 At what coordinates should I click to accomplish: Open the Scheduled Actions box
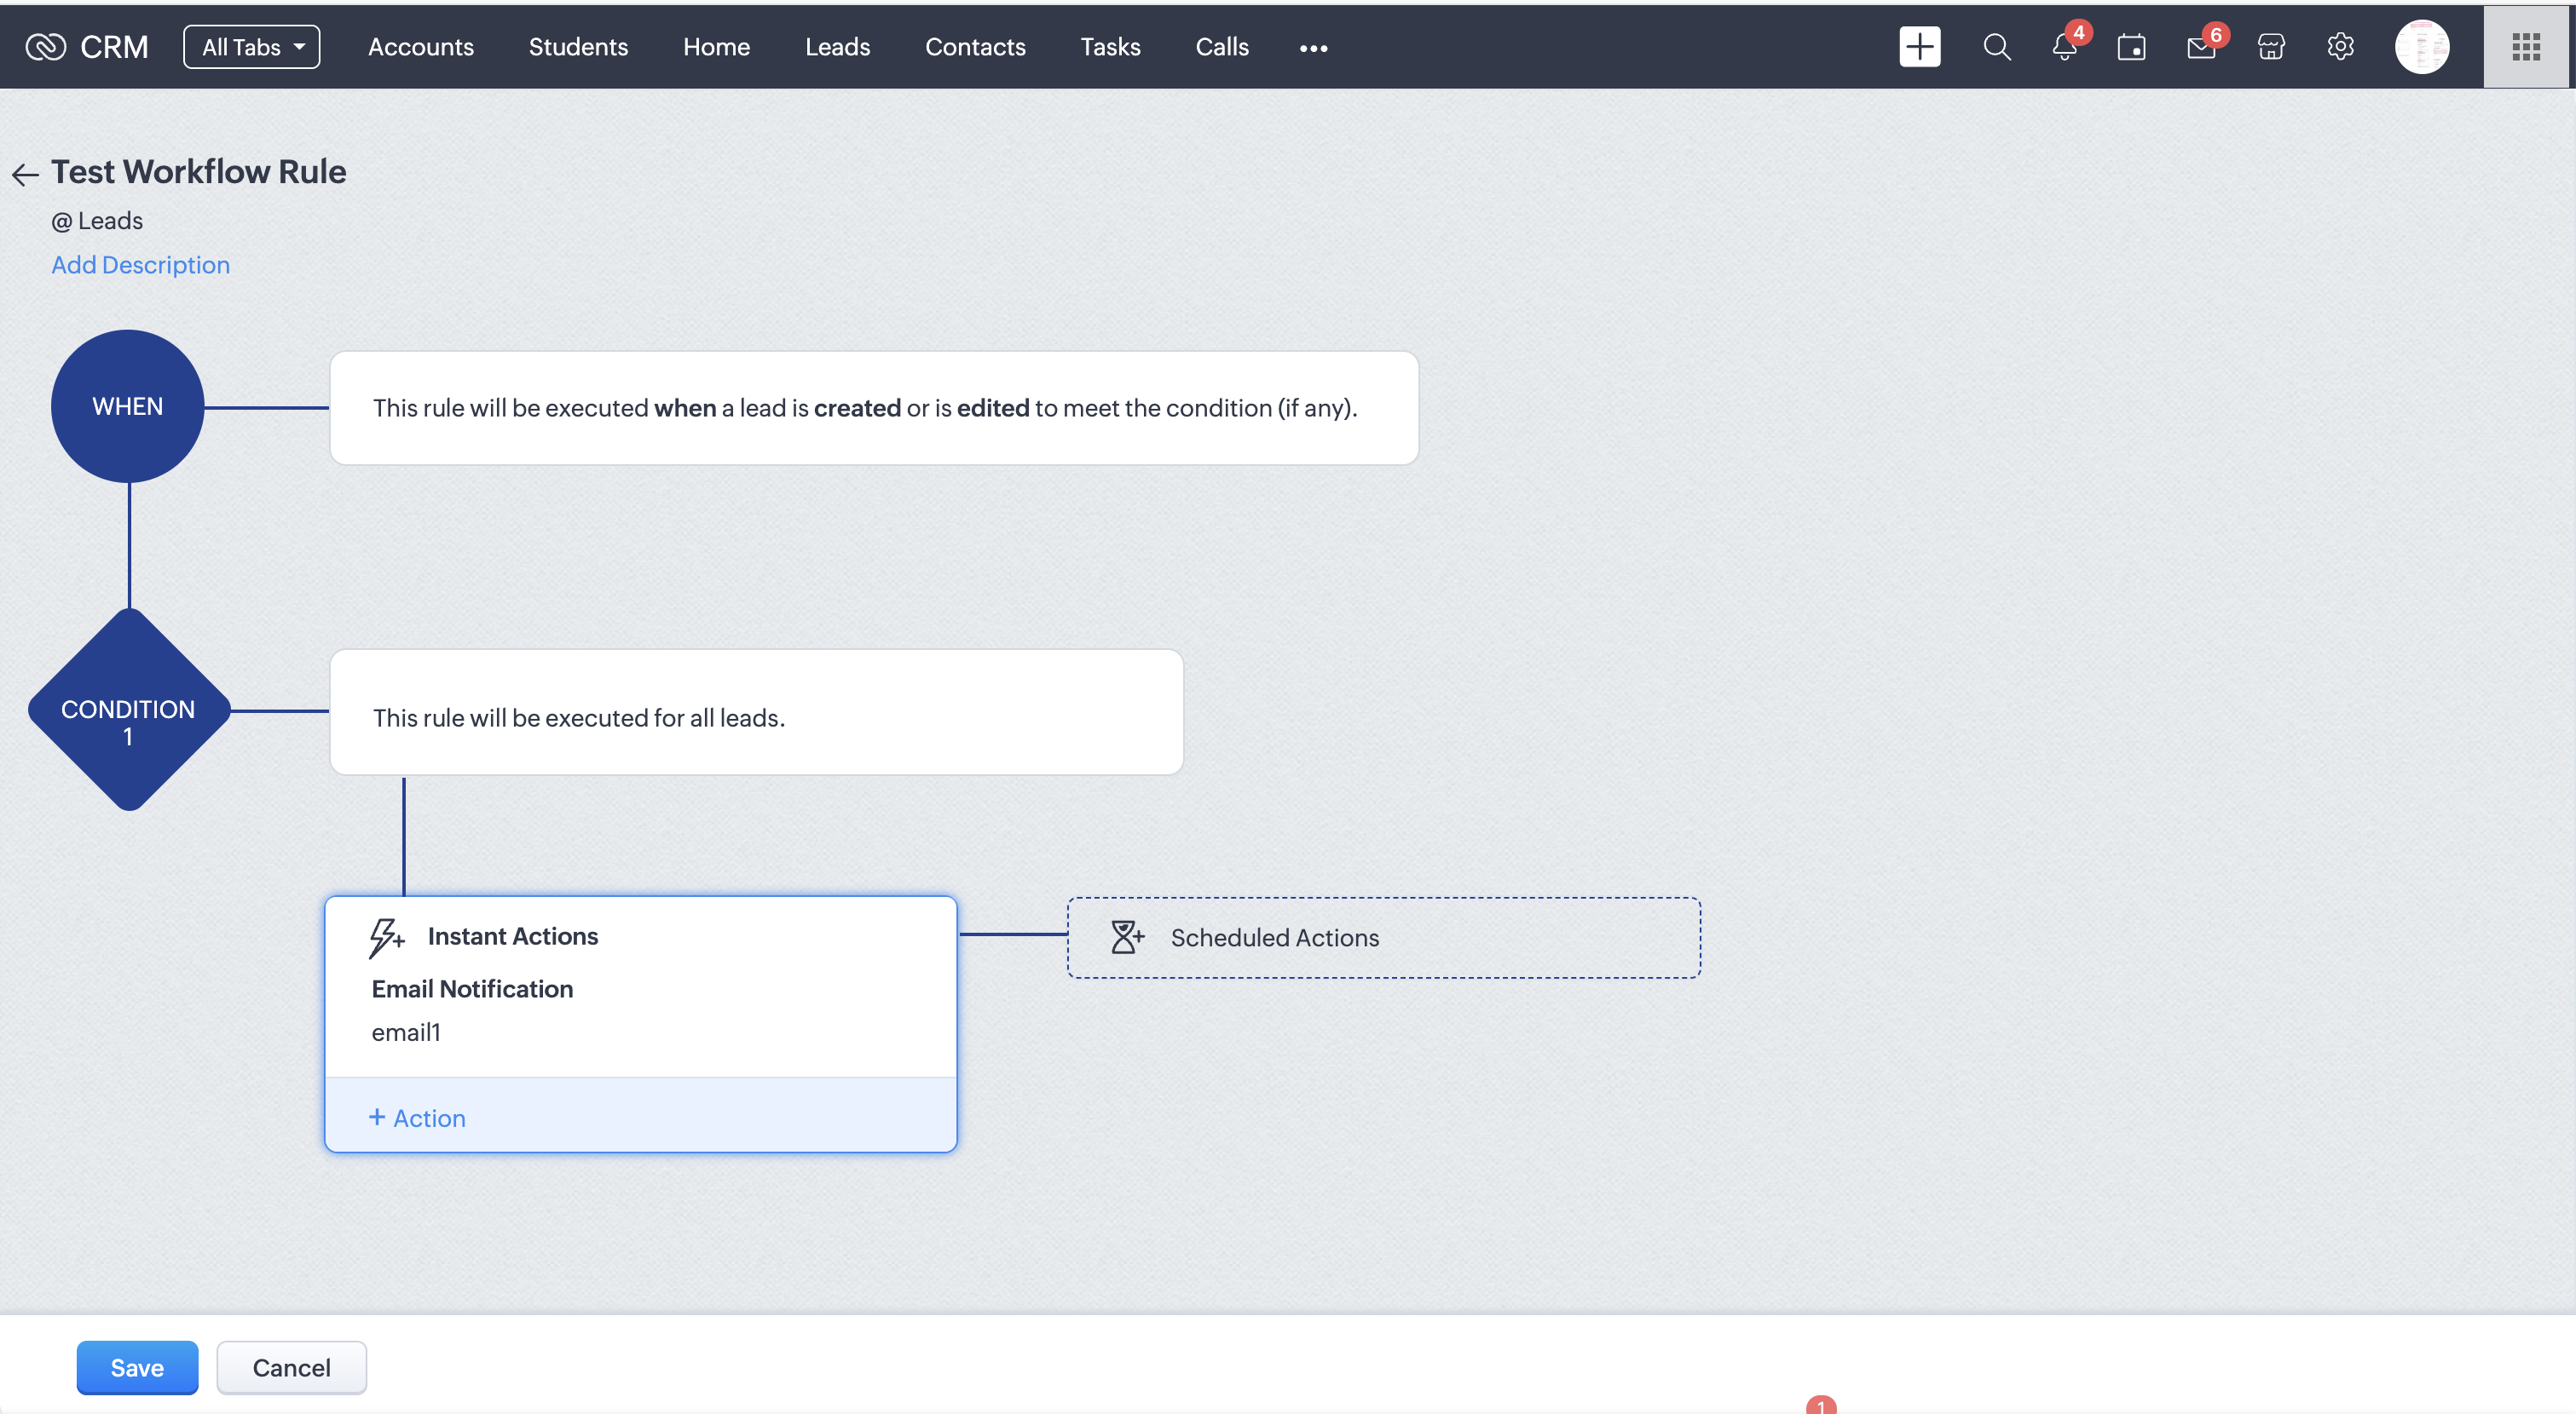(x=1383, y=937)
